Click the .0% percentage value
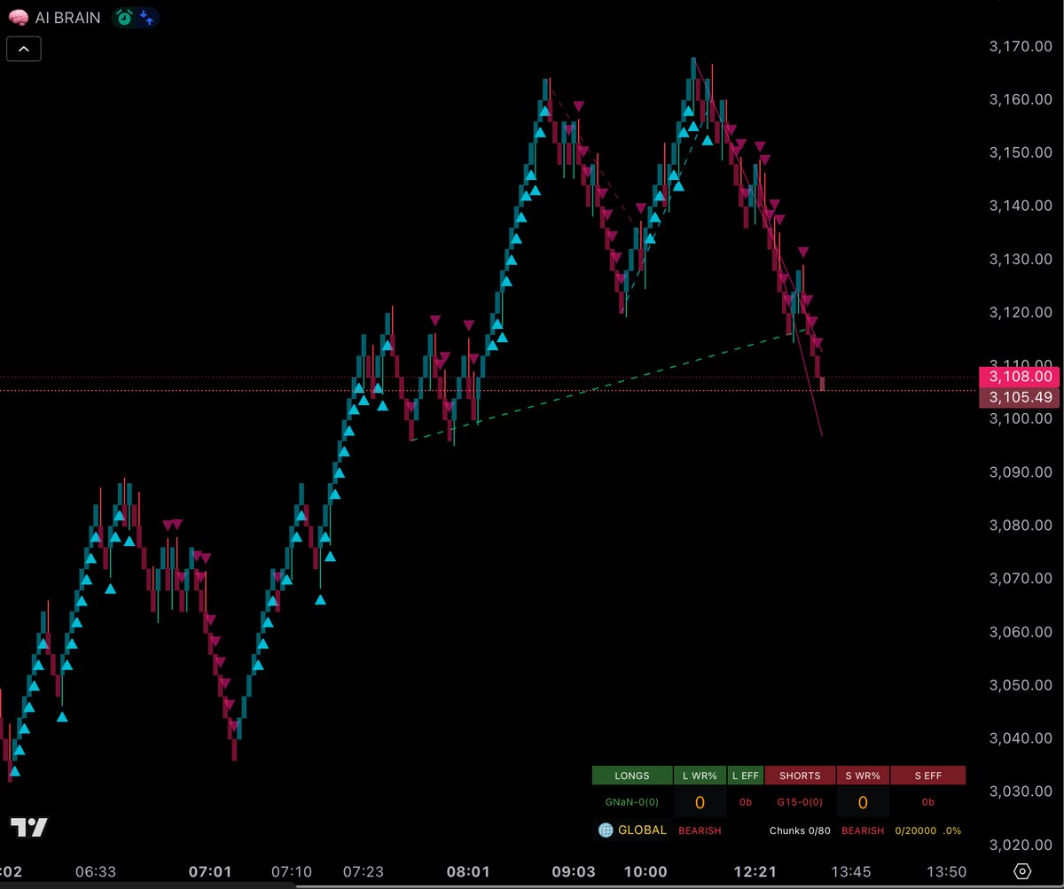 coord(952,831)
